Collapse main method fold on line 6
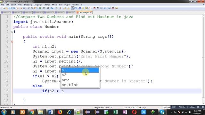The width and height of the screenshot is (205, 115). tap(12, 42)
